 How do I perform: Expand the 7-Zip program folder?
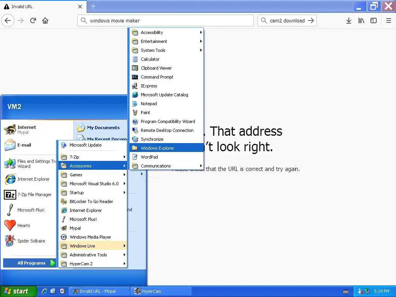(93, 157)
